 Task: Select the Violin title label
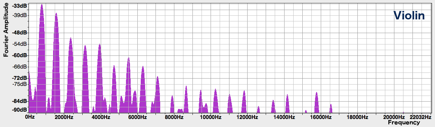[409, 15]
